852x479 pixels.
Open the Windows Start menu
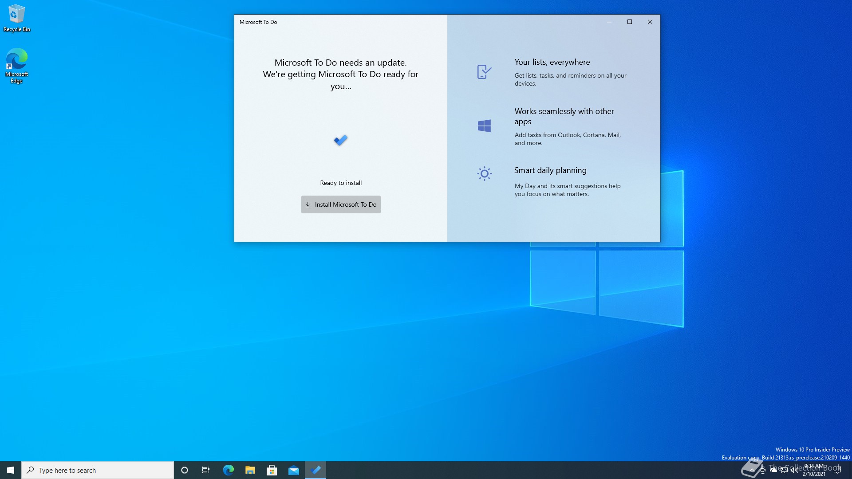tap(11, 470)
